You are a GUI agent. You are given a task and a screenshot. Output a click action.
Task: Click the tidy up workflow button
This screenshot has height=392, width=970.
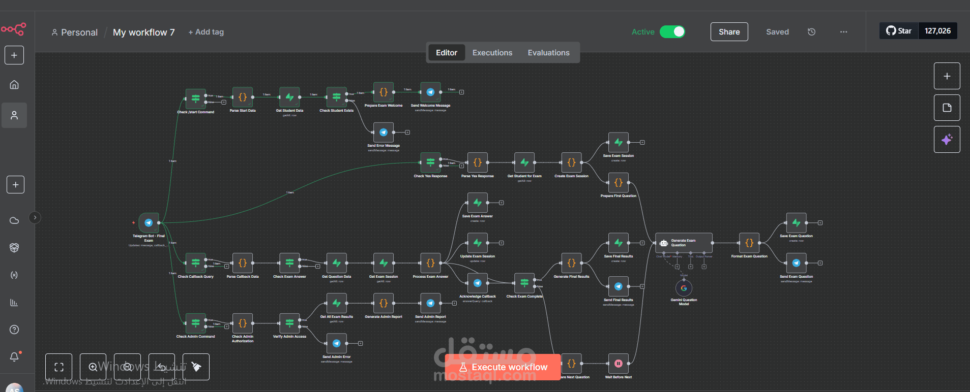(196, 367)
